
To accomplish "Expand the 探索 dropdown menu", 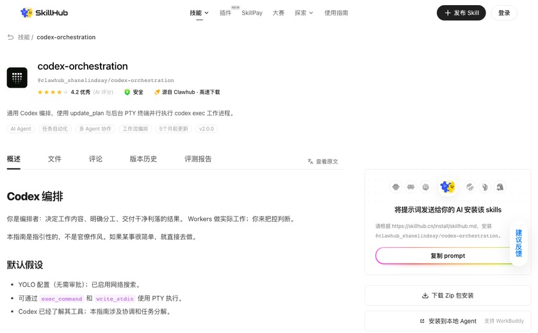I will click(304, 13).
